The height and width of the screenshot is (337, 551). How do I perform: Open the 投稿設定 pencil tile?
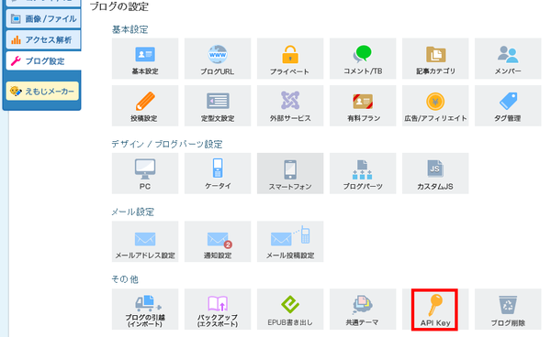[145, 105]
